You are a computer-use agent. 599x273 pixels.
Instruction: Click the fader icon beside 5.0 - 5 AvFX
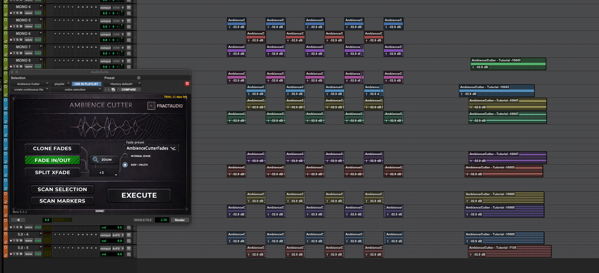(123, 248)
